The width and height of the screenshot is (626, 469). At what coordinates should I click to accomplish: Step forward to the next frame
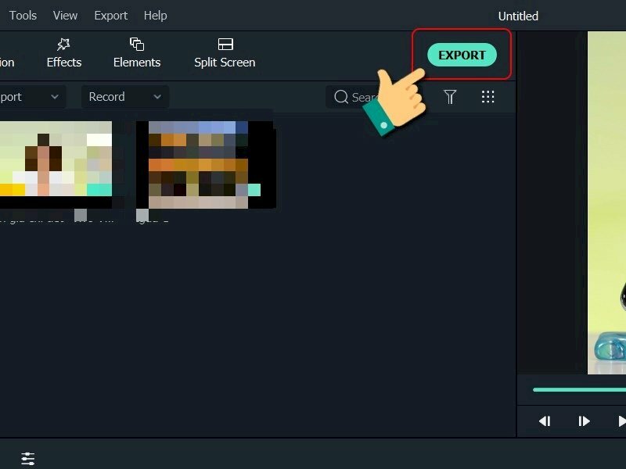(584, 421)
